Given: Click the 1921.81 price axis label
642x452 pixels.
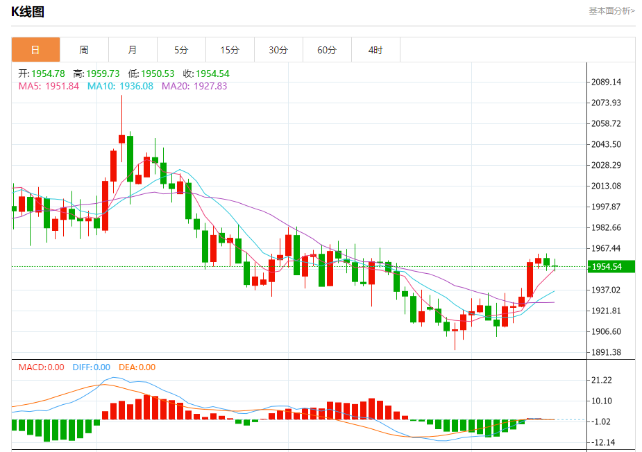Looking at the screenshot, I should (x=606, y=311).
